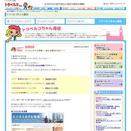This screenshot has width=131, height=131.
Task: Open Vol.61 プレゼントキャンペーン news link
Action: 108,122
